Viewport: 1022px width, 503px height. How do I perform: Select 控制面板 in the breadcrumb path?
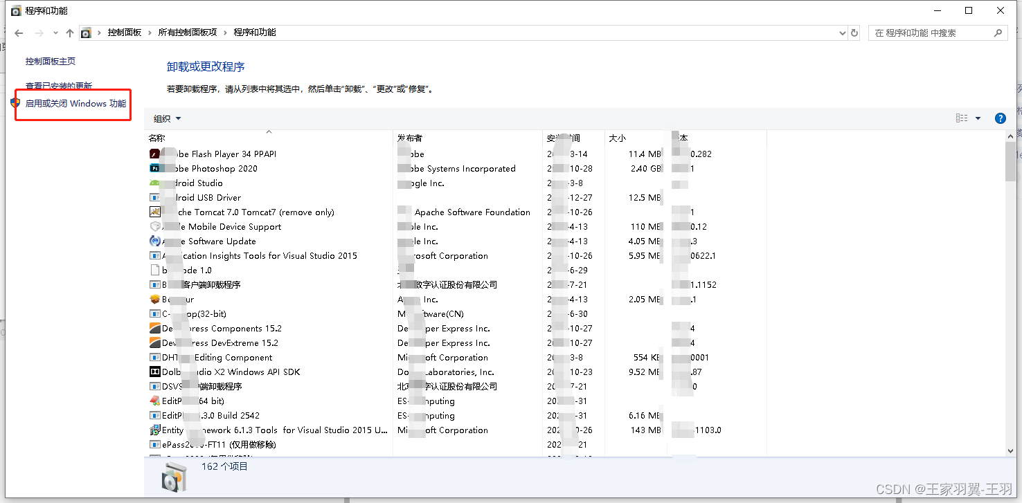point(125,33)
